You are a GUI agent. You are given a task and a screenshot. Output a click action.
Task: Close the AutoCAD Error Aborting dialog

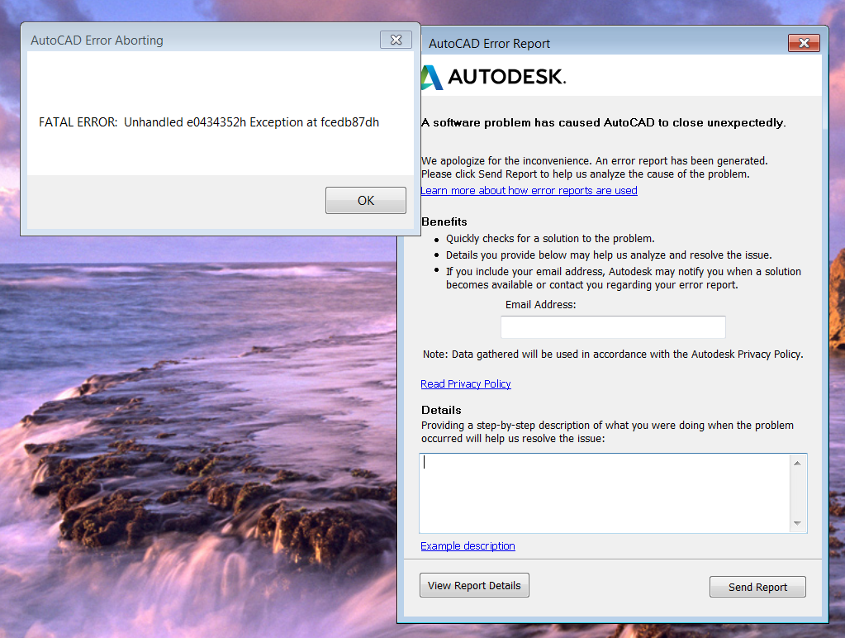(x=395, y=39)
